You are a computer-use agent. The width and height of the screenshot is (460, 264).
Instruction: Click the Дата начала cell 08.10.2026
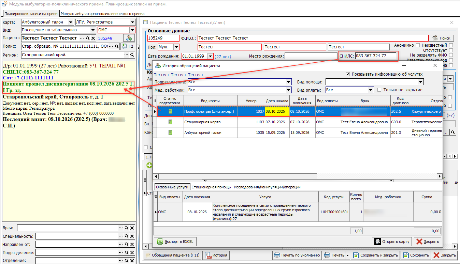[x=277, y=111]
